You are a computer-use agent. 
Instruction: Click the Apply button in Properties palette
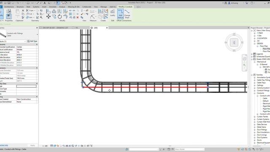(32, 145)
